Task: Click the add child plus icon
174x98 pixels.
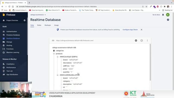Action: click(136, 41)
